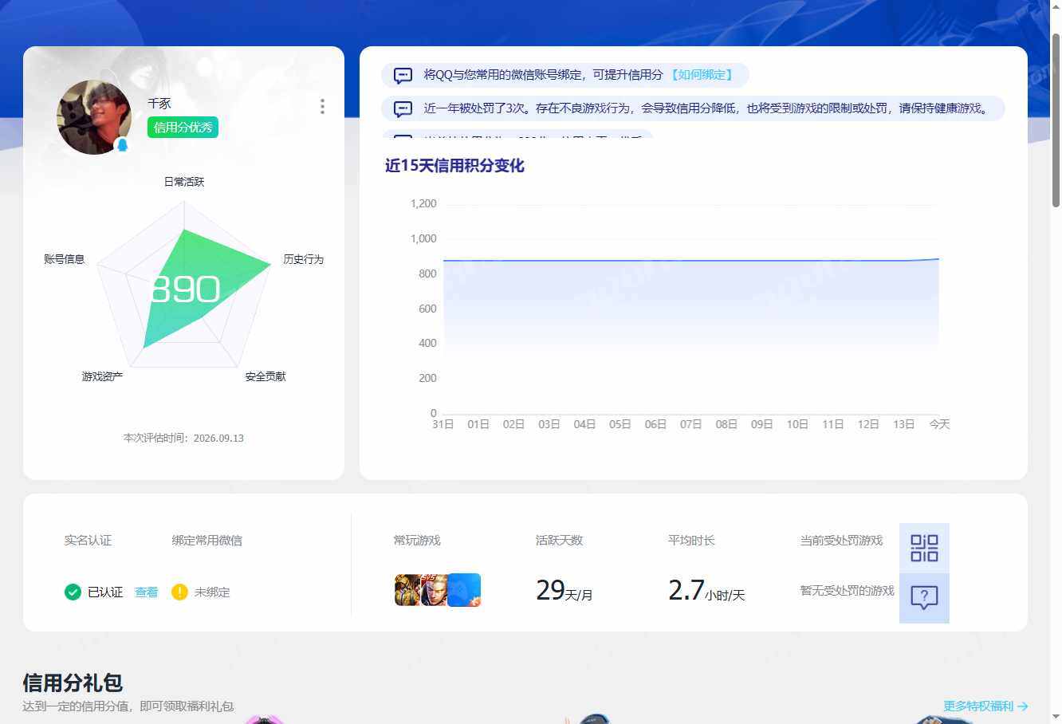Image resolution: width=1062 pixels, height=724 pixels.
Task: Click the profile avatar photo
Action: pyautogui.click(x=94, y=117)
